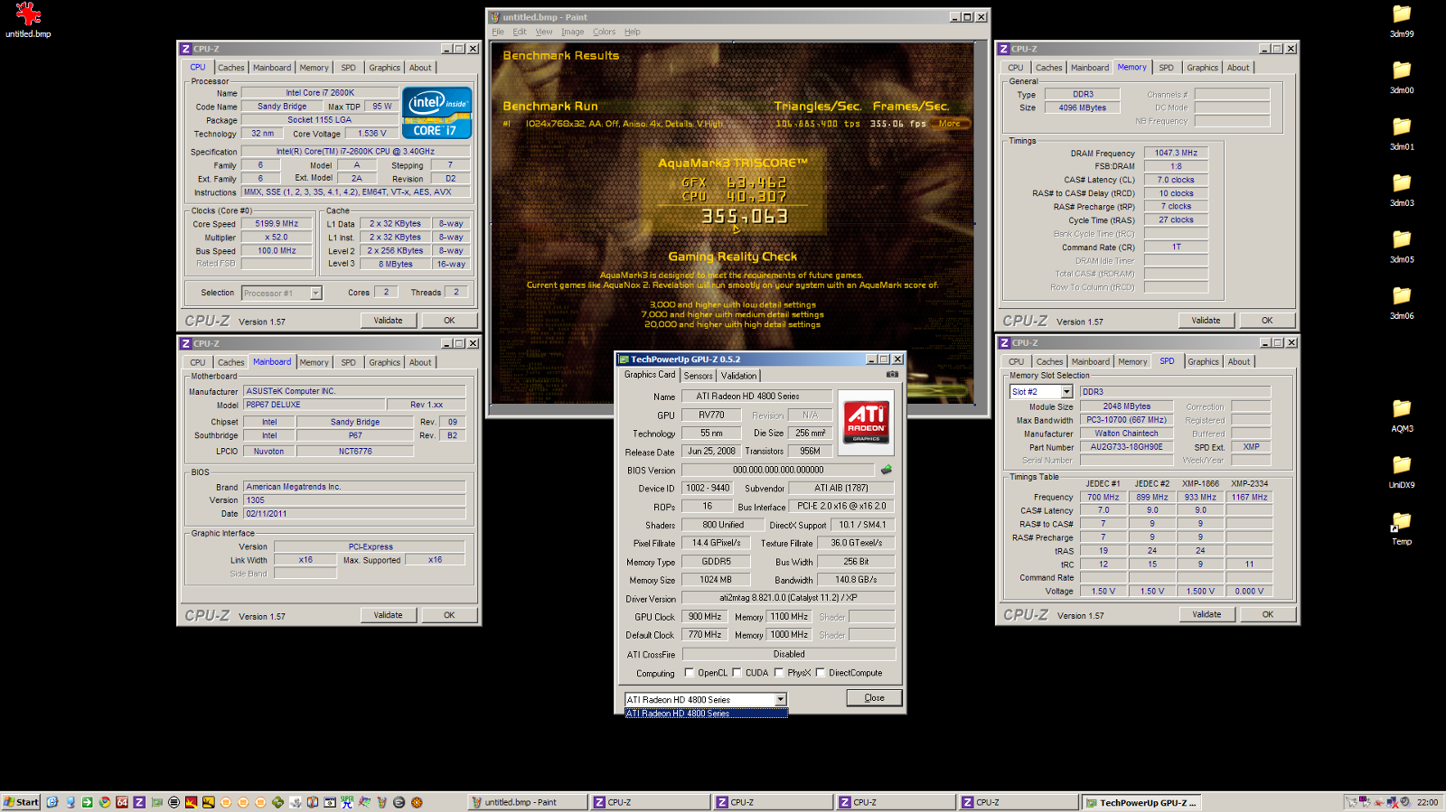This screenshot has height=812, width=1446.
Task: Open the 3dm00 desktop folder
Action: tap(1402, 77)
